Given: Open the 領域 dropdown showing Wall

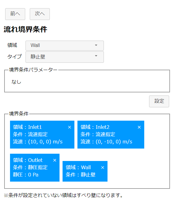Looking at the screenshot, I should [65, 45].
